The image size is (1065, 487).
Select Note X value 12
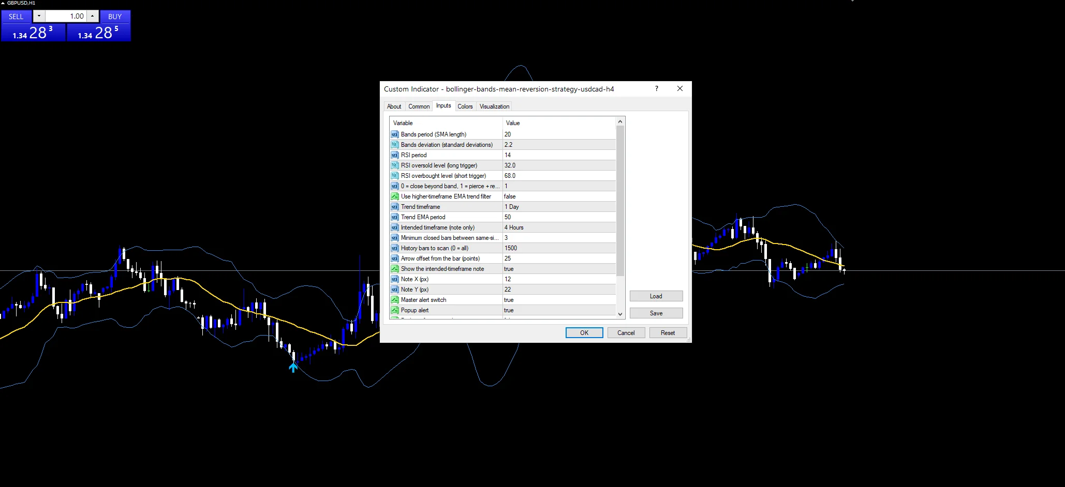click(559, 279)
